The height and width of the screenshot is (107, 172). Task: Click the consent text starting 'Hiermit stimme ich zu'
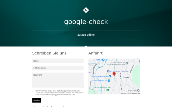pyautogui.click(x=59, y=93)
